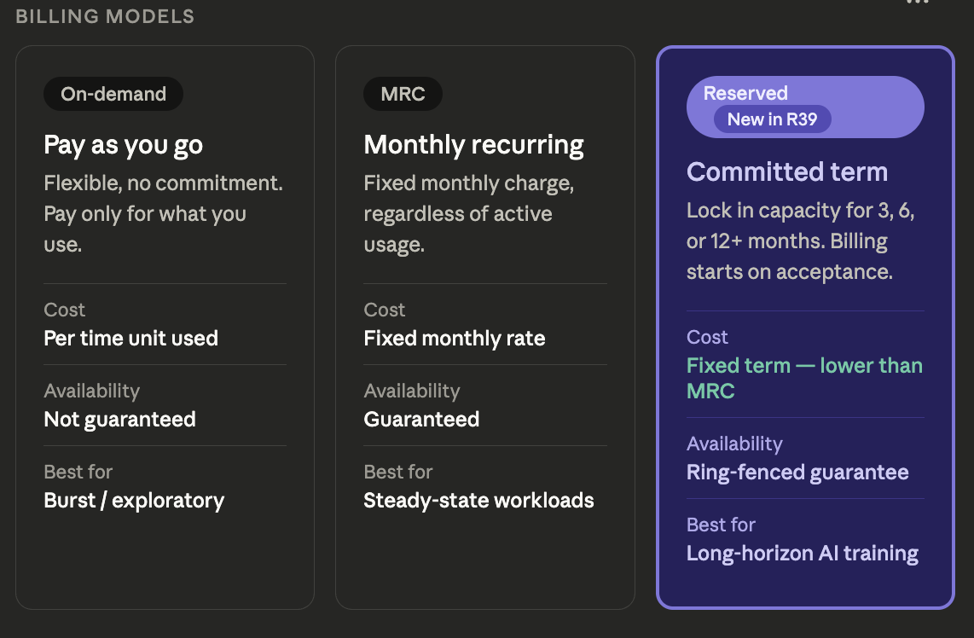974x638 pixels.
Task: Click 'Steady-state workloads' best-for value
Action: click(478, 501)
